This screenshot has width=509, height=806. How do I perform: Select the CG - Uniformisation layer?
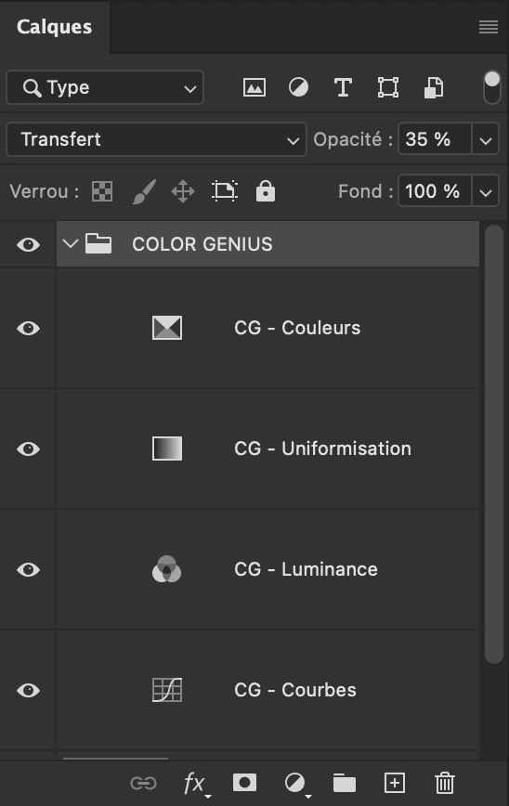(x=268, y=448)
